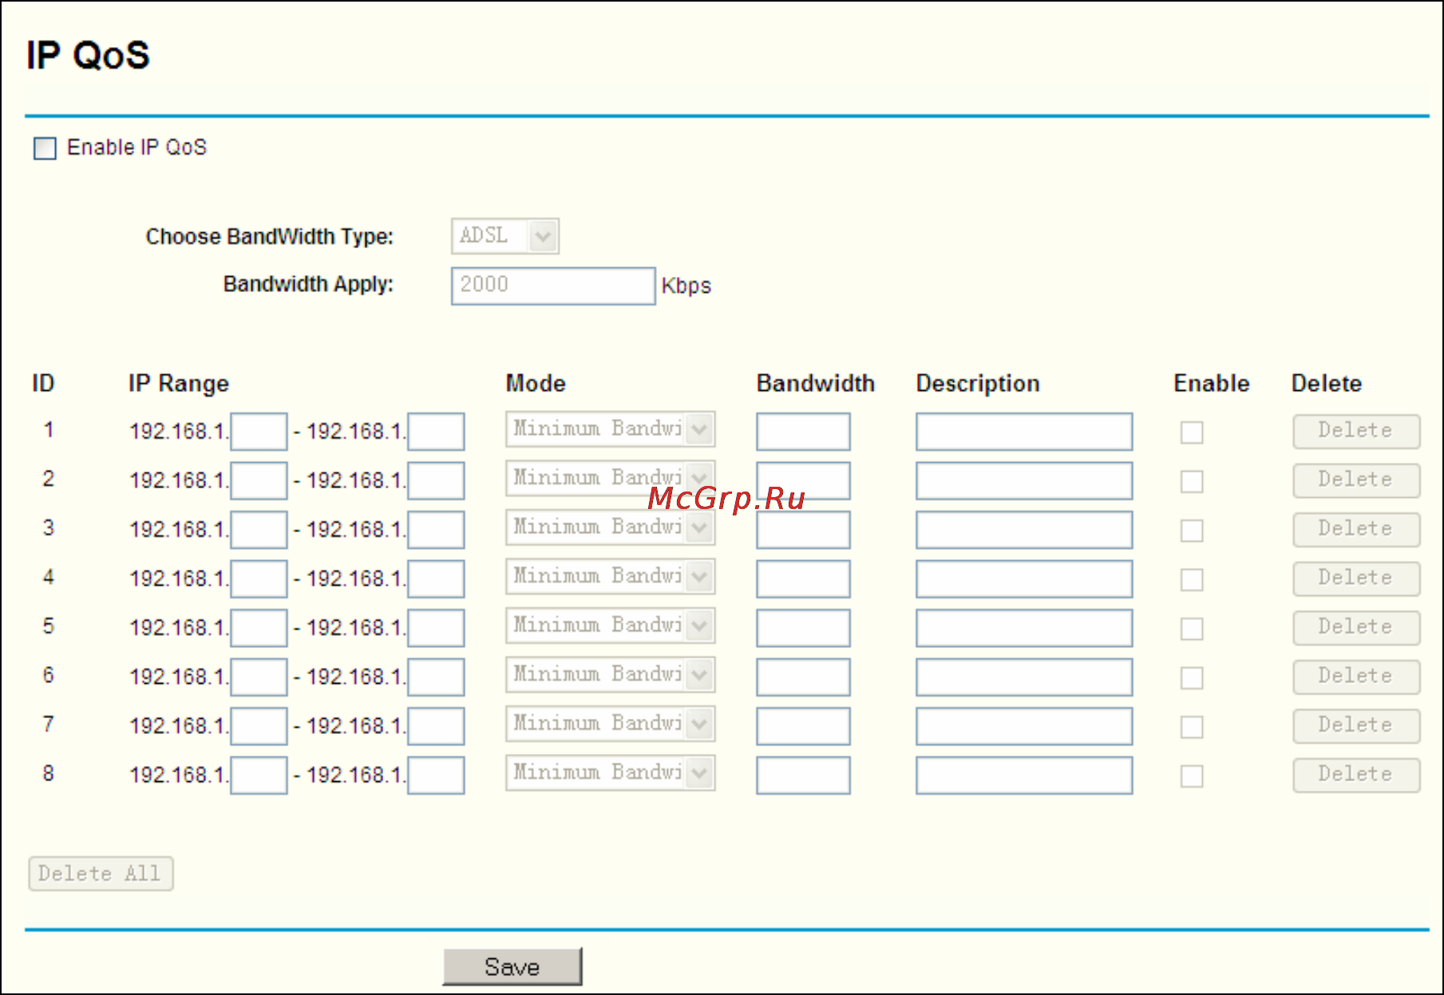Check the Enable box for rule 4
1444x995 pixels.
1192,580
